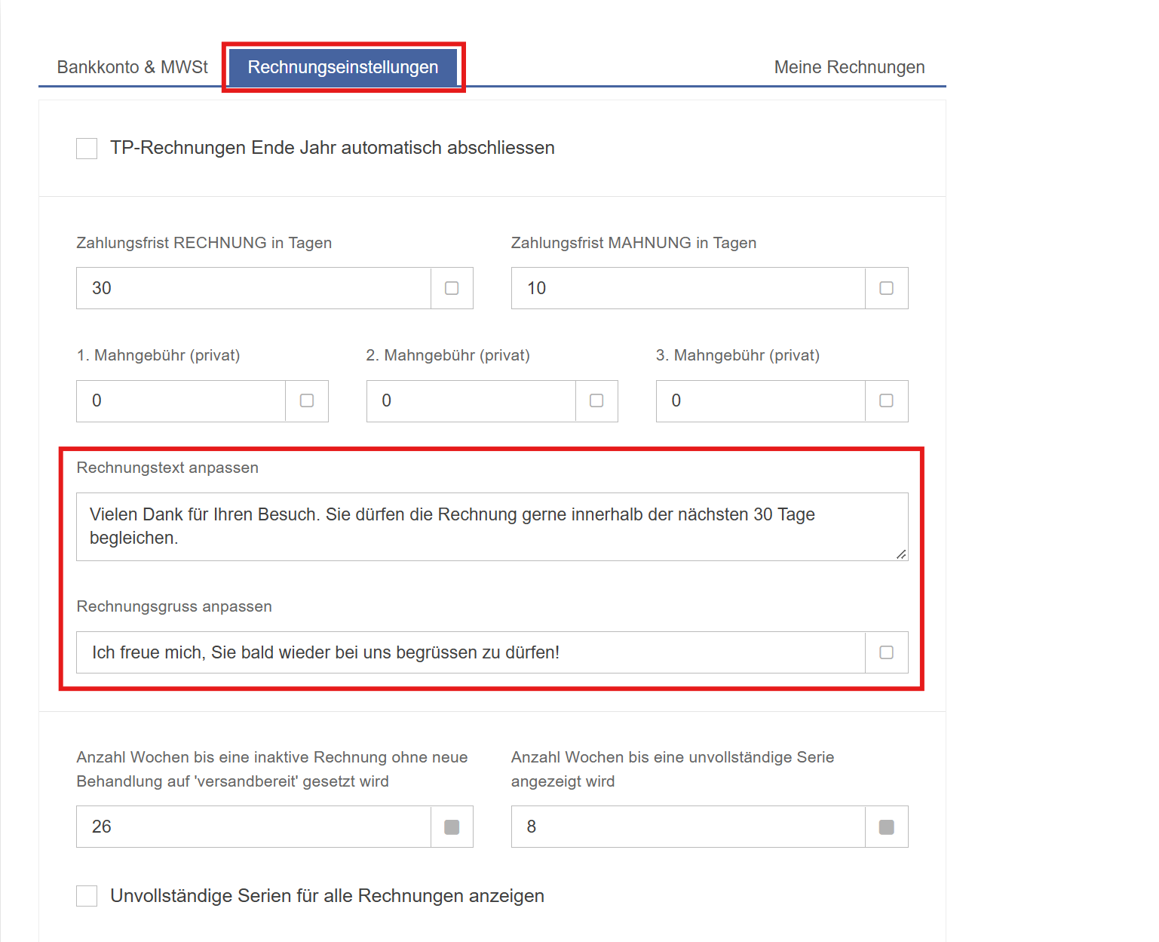Image resolution: width=1159 pixels, height=942 pixels.
Task: Click the 3. Mahngebühr (privat) field
Action: pos(761,401)
